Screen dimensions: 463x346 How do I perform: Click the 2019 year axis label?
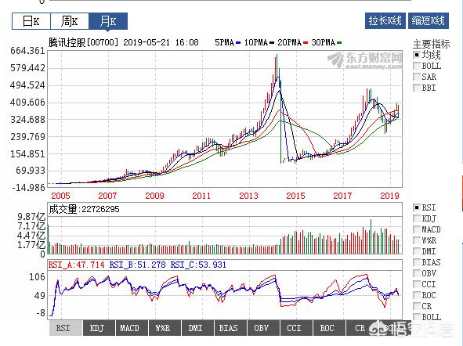[390, 196]
